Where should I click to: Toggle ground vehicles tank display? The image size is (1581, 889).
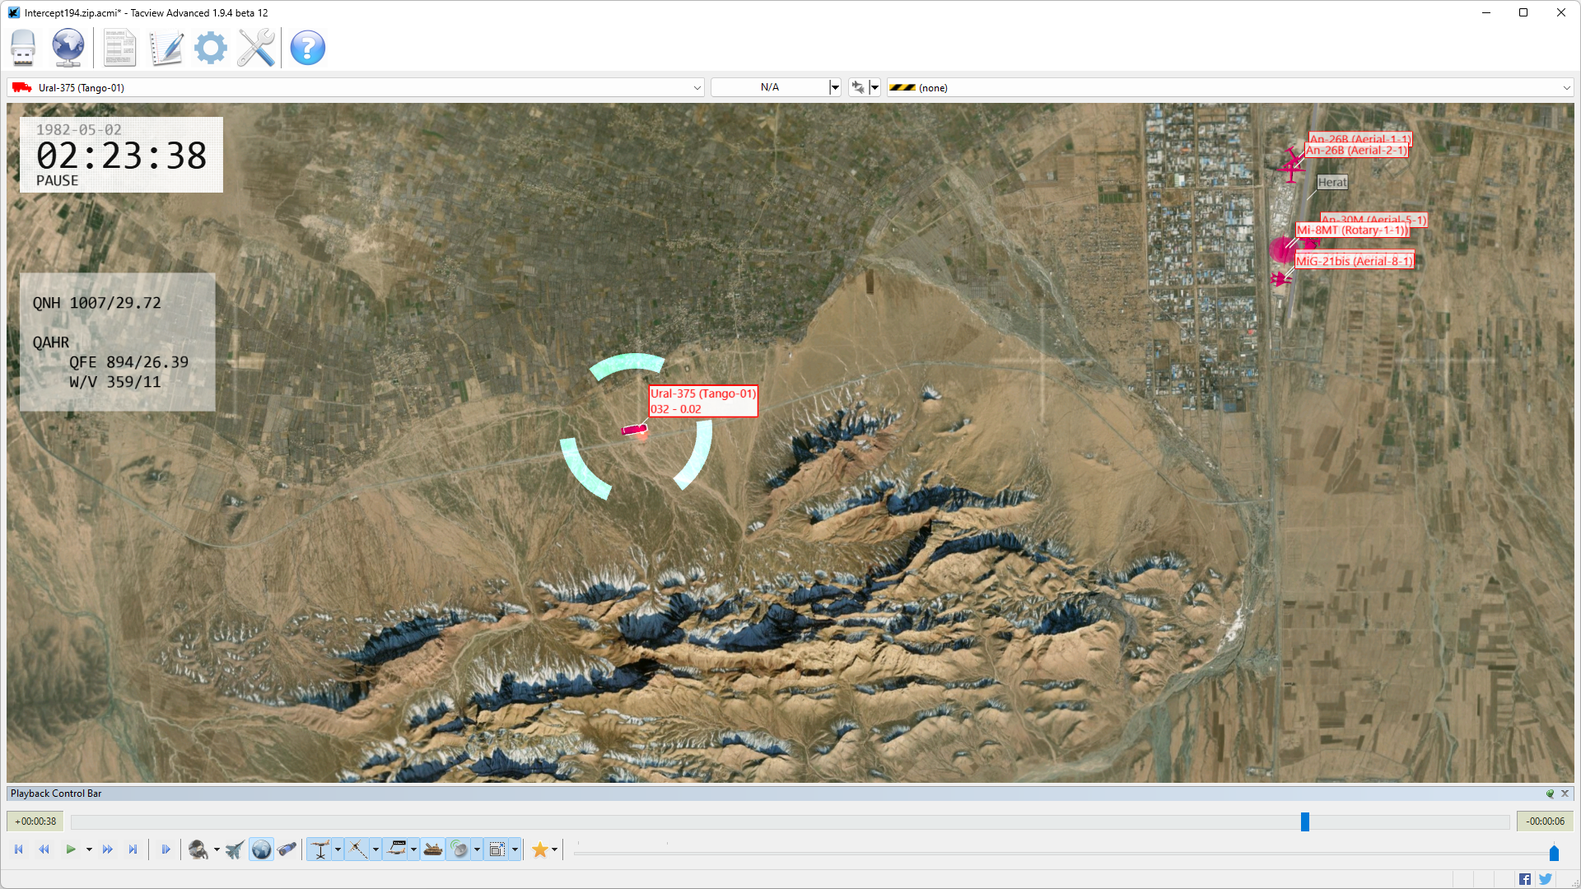(x=433, y=849)
